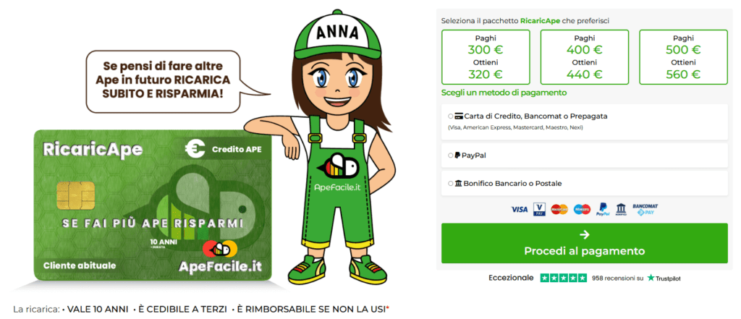Viewport: 741px width, 319px height.
Task: Select the PayPal radio button
Action: pyautogui.click(x=450, y=155)
